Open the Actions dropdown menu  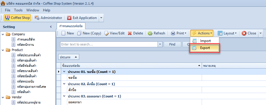coord(202,33)
